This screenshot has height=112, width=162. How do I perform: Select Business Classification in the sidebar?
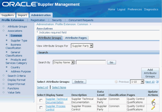pyautogui.click(x=13, y=46)
